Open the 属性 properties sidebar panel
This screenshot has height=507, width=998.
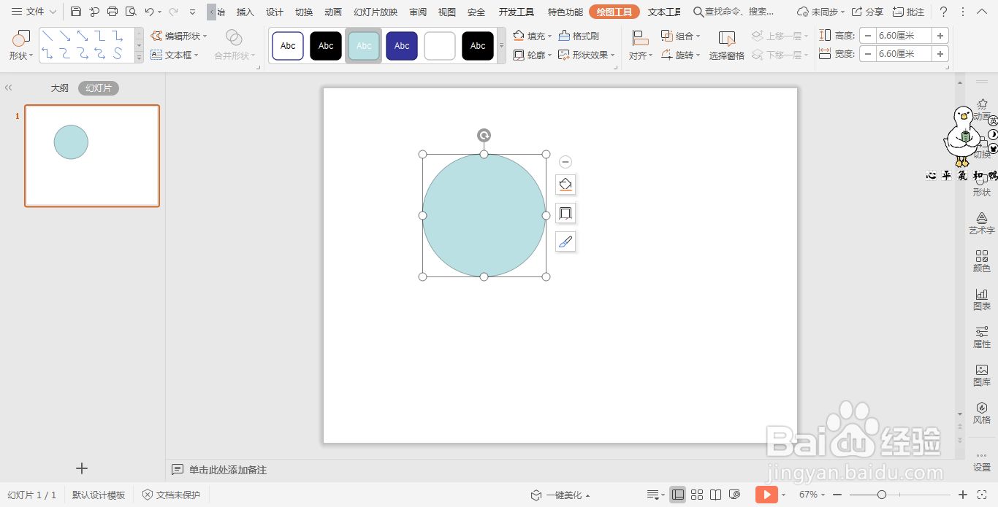coord(981,337)
